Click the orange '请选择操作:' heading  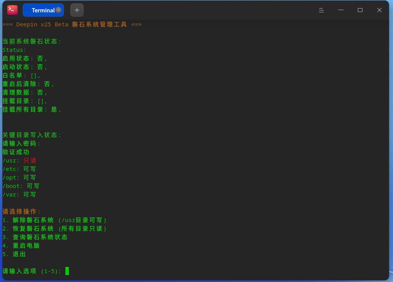(21, 212)
